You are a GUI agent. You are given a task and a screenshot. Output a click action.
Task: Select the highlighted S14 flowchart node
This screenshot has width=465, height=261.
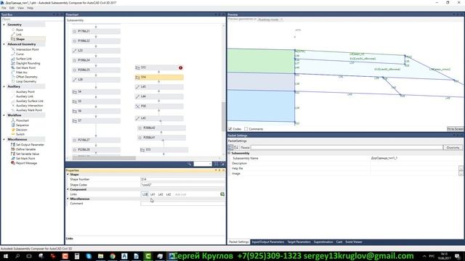click(x=159, y=78)
